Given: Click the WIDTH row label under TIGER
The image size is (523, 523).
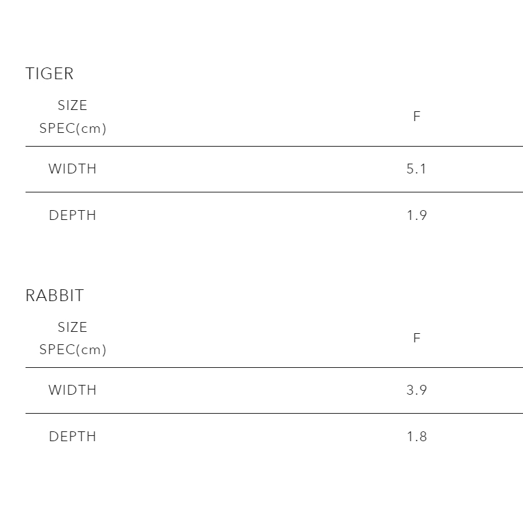Looking at the screenshot, I should (x=73, y=169).
